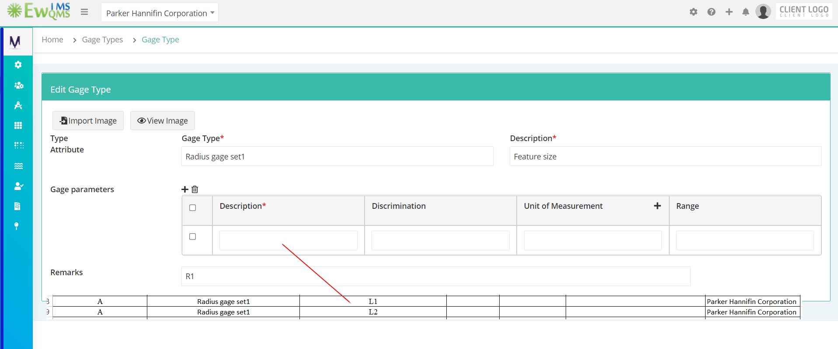Click the parameter Description input
This screenshot has width=838, height=349.
click(x=289, y=240)
